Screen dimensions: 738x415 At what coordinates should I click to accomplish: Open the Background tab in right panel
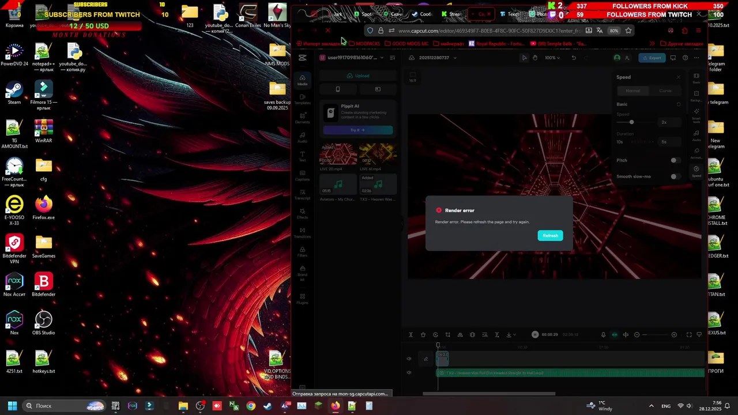point(696,96)
